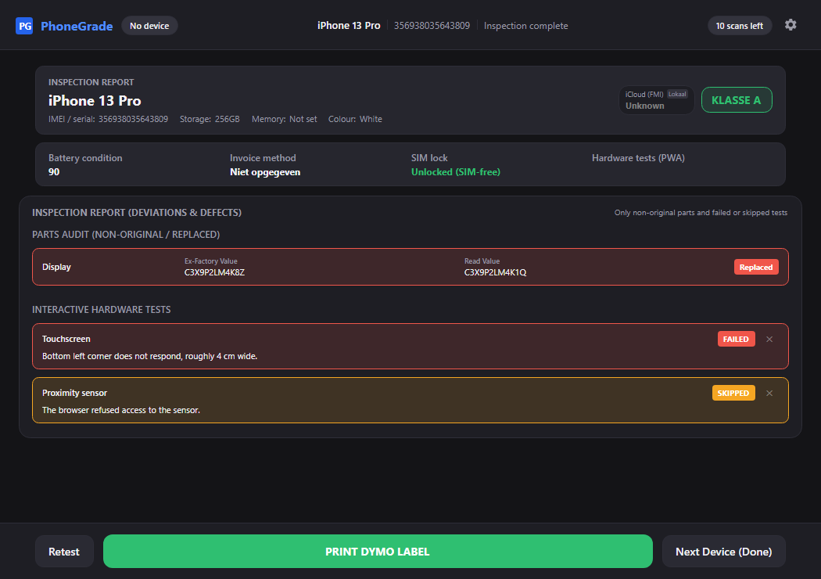This screenshot has width=821, height=579.
Task: Click the Touchscreen failure description text
Action: [150, 356]
